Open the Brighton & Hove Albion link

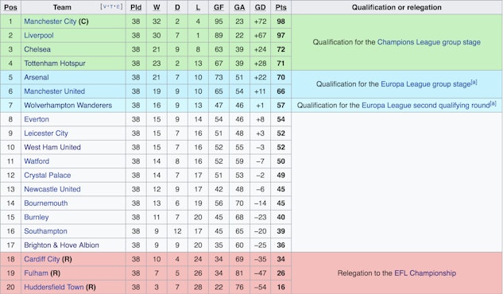[62, 246]
